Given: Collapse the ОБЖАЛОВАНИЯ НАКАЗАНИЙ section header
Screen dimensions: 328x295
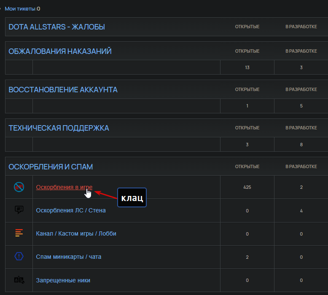Looking at the screenshot, I should click(60, 51).
